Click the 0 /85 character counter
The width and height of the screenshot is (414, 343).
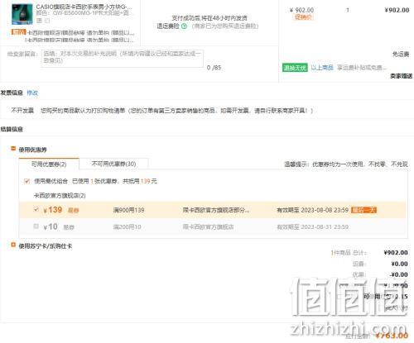[214, 67]
